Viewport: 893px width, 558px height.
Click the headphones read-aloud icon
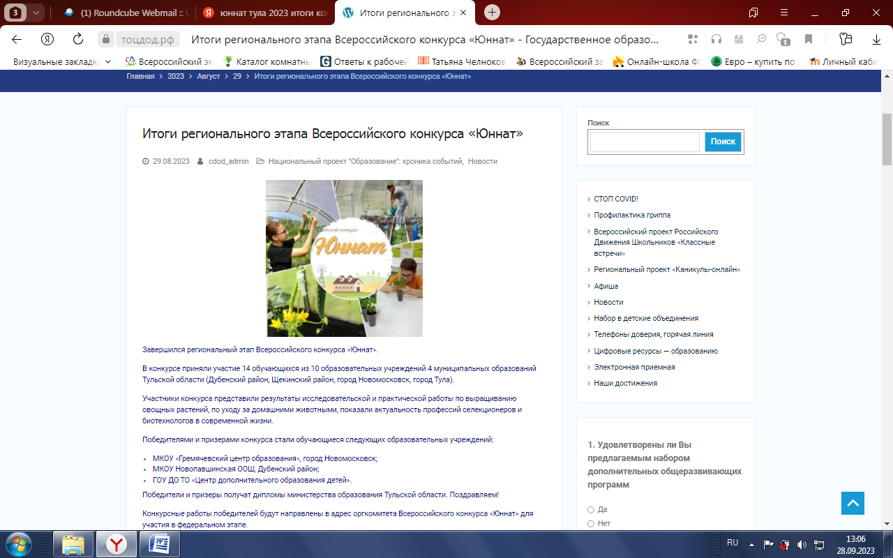[x=716, y=39]
